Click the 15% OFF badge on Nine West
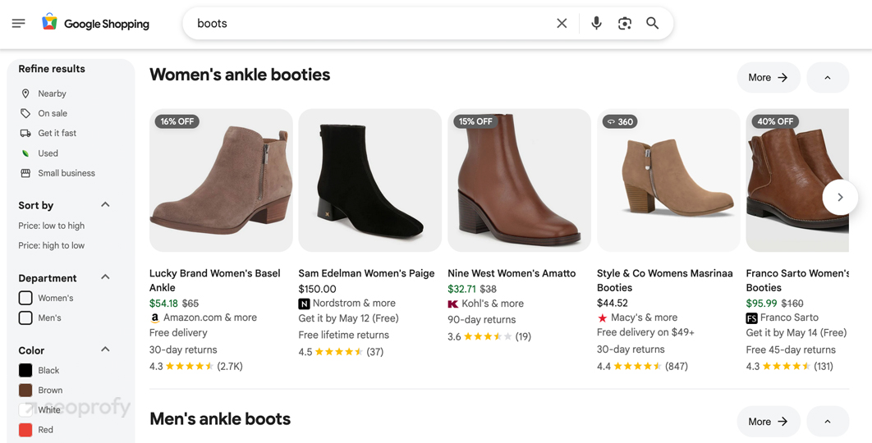This screenshot has height=443, width=872. (x=475, y=121)
